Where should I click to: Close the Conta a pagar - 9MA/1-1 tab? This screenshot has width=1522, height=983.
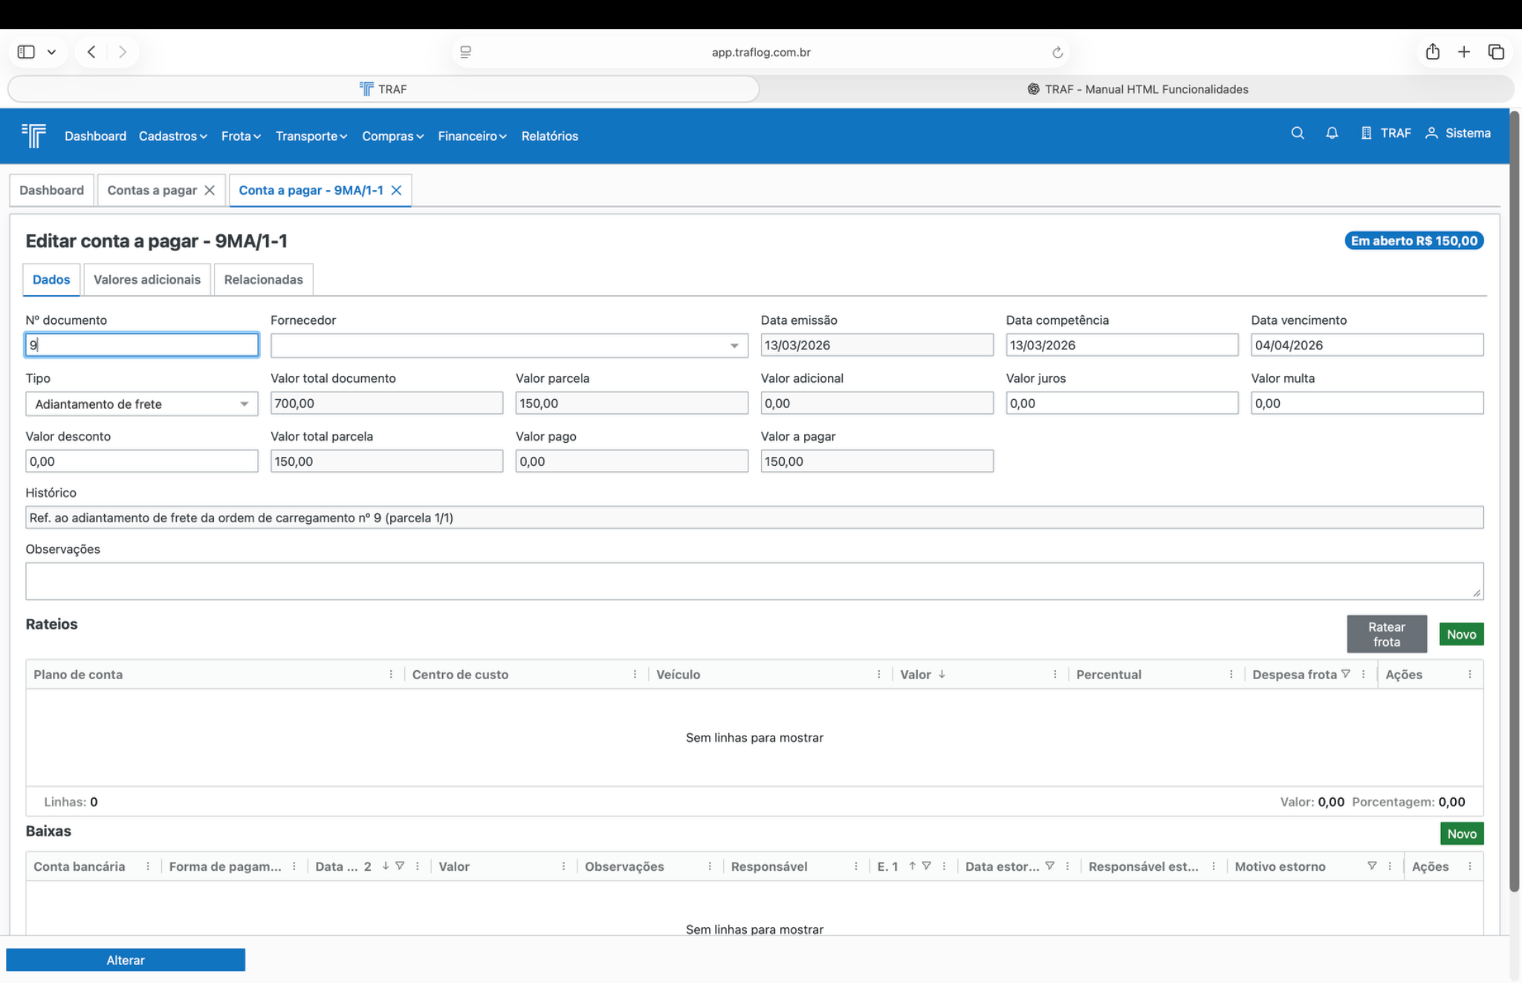click(396, 190)
